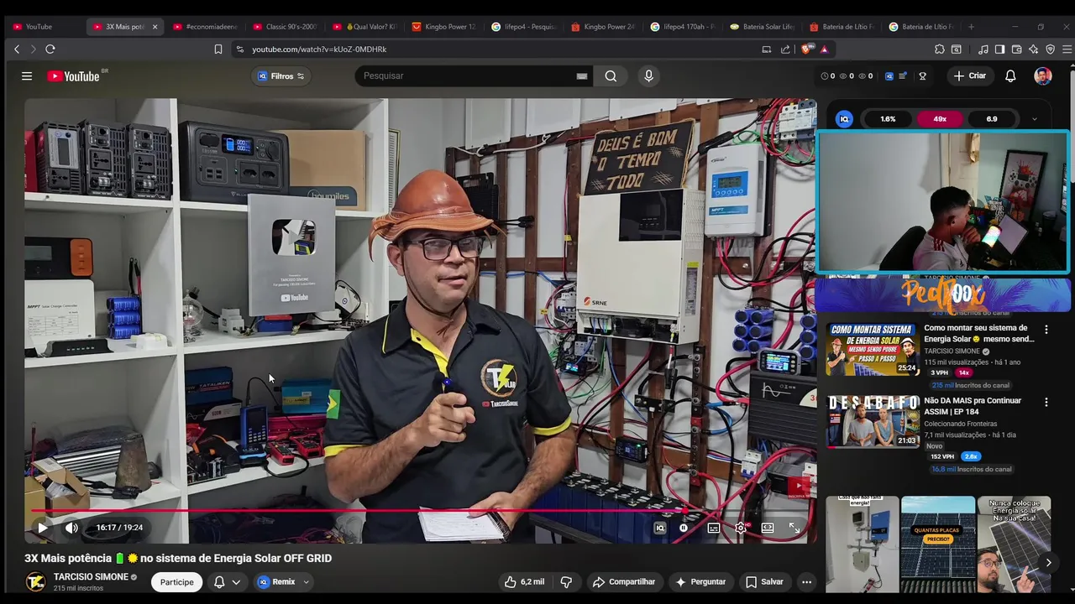Open the IQ button in player controls
The width and height of the screenshot is (1075, 604).
660,528
